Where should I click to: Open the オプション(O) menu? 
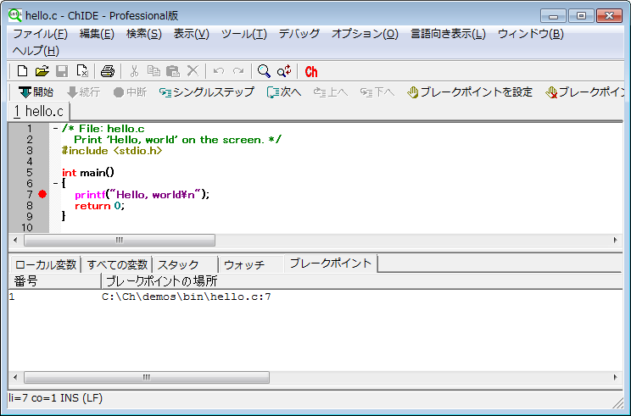[x=365, y=34]
